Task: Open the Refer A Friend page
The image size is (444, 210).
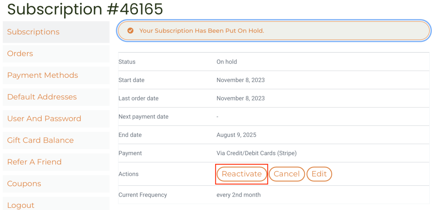Action: click(x=34, y=162)
